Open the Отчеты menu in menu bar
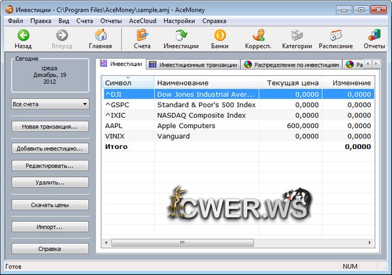Image resolution: width=392 pixels, height=275 pixels. (x=111, y=21)
